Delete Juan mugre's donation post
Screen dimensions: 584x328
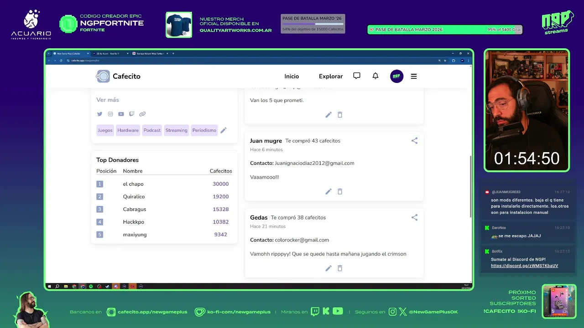click(340, 191)
